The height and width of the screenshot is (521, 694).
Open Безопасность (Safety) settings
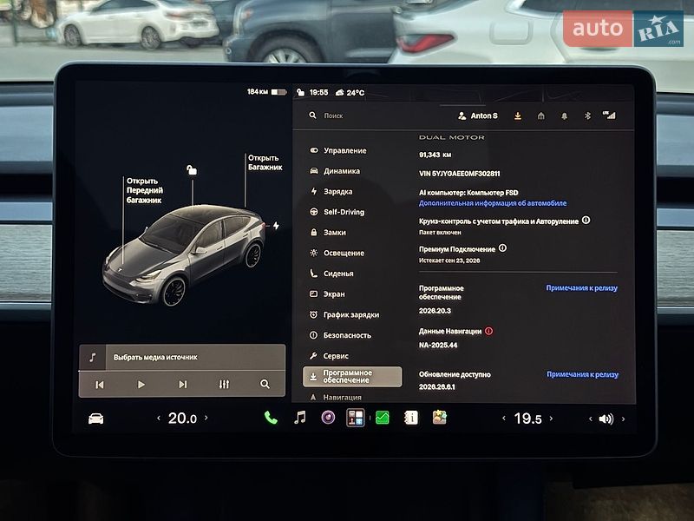point(340,335)
